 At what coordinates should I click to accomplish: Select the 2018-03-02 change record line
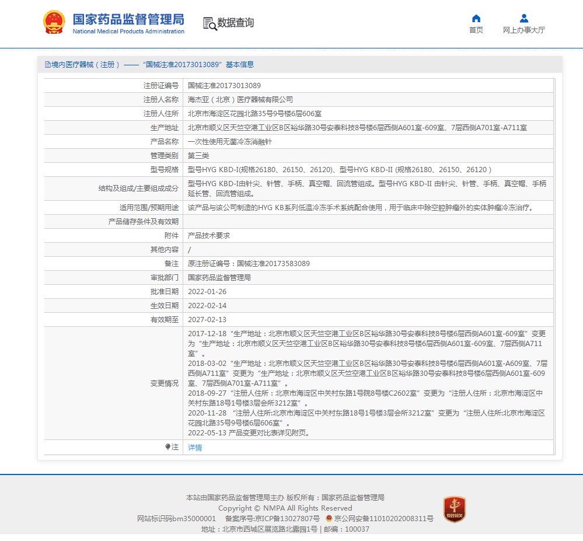pos(368,374)
